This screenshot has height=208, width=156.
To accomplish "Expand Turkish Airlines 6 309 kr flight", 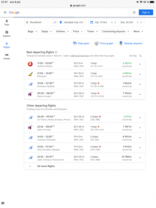I will [x=140, y=64].
